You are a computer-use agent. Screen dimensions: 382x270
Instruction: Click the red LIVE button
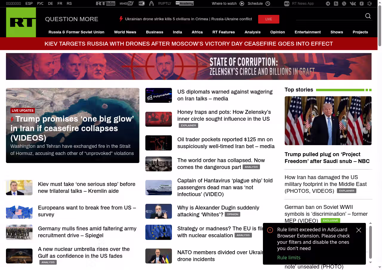[269, 19]
